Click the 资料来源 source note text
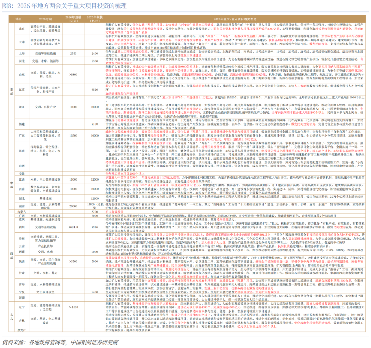Screen dimensions: 371x348 click(60, 342)
